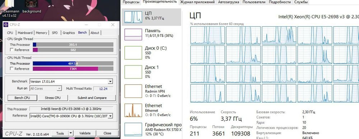Image resolution: width=359 pixels, height=139 pixels.
Task: Open the Пользователи tab
Action: click(254, 2)
